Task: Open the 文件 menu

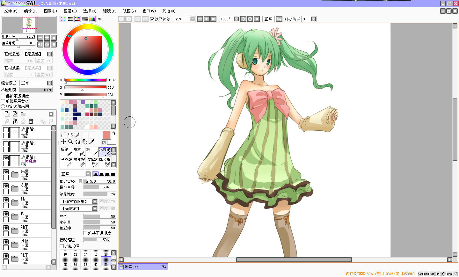Action: [x=11, y=11]
